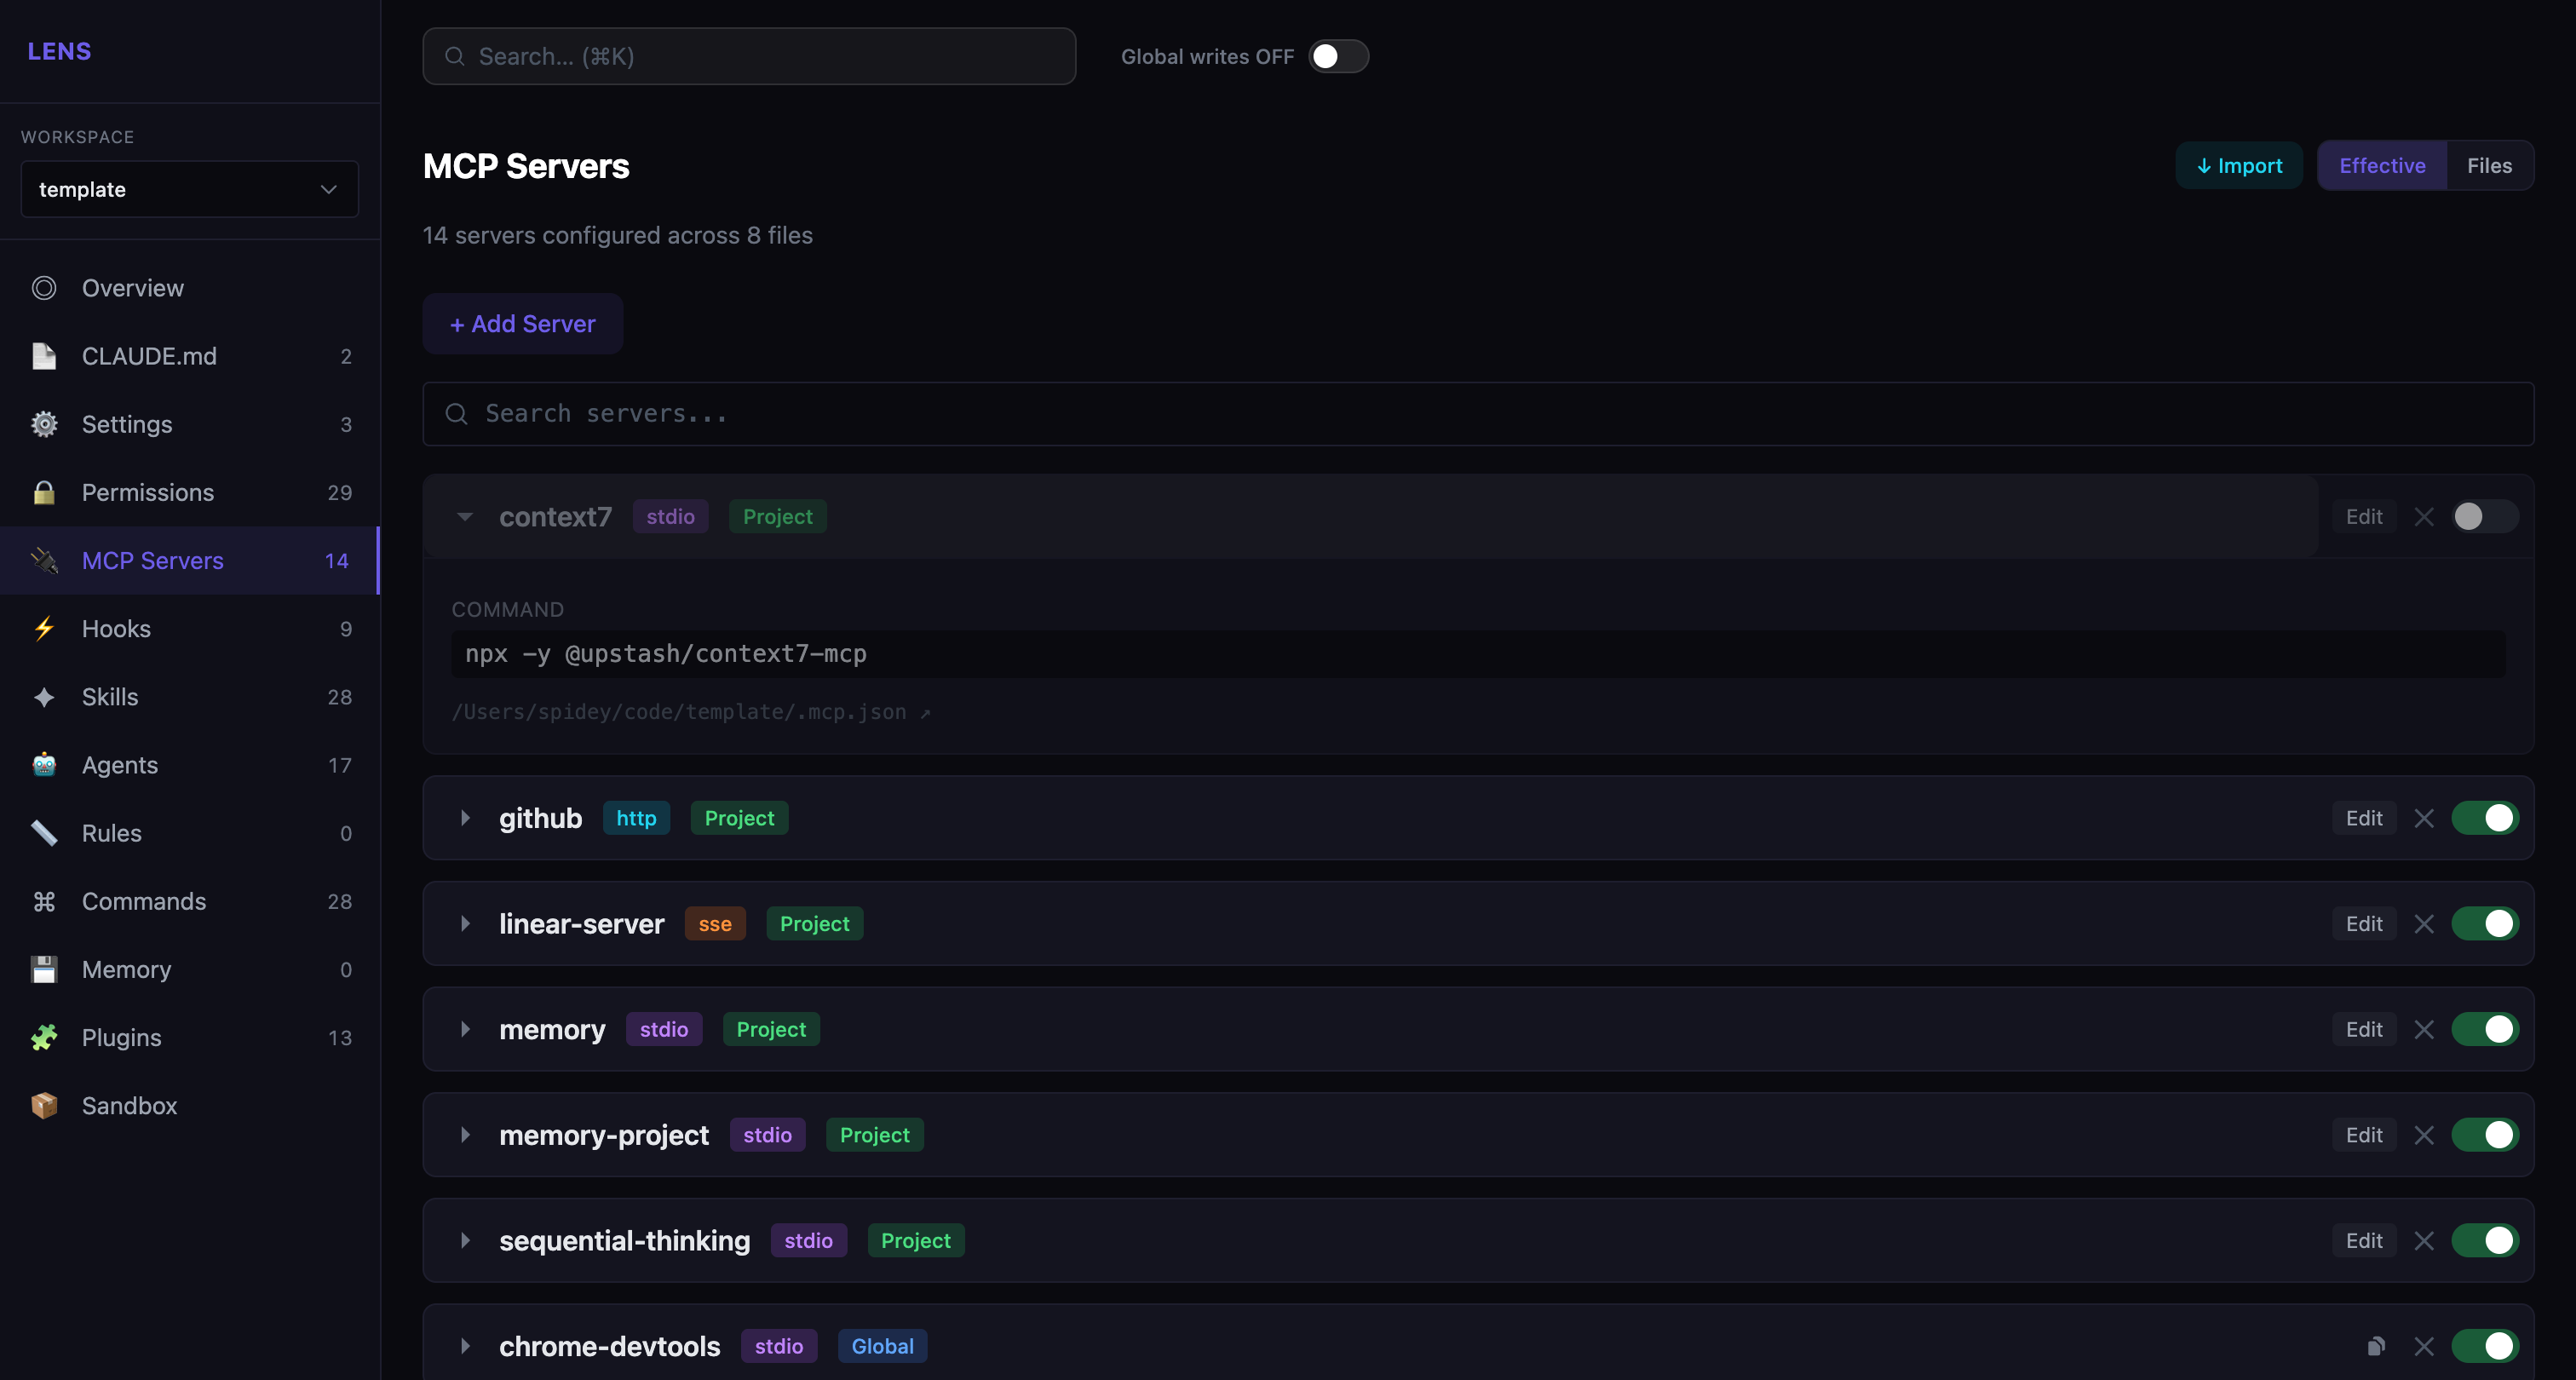Select the Effective view tab
Image resolution: width=2576 pixels, height=1380 pixels.
(2381, 165)
